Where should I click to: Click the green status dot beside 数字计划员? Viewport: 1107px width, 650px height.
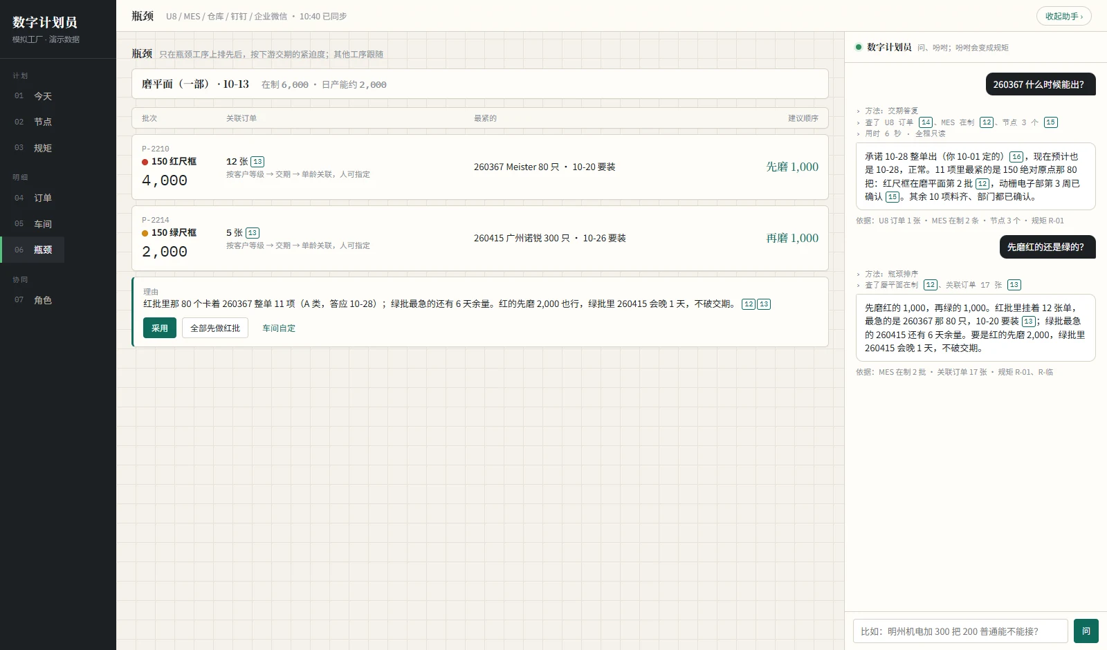(x=859, y=47)
